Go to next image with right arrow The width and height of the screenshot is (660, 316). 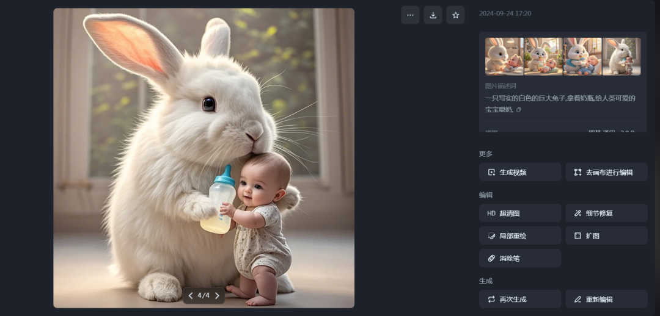pyautogui.click(x=217, y=296)
